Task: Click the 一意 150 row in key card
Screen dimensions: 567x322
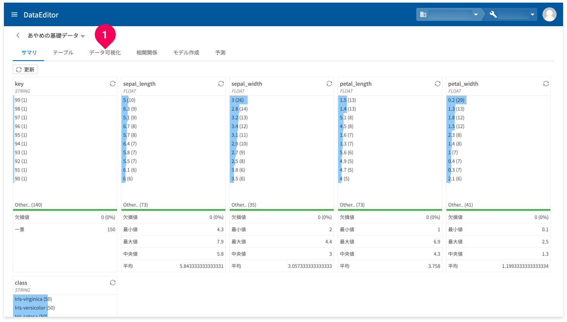Action: point(65,229)
